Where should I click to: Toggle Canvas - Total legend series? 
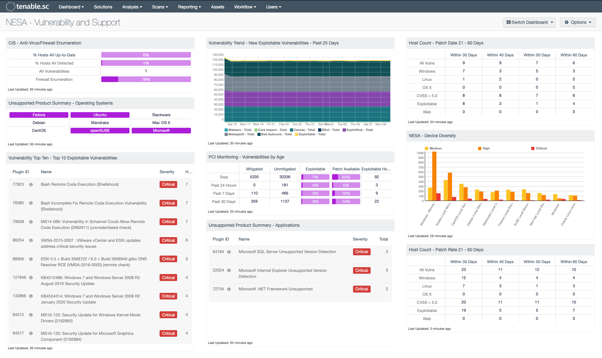(302, 130)
